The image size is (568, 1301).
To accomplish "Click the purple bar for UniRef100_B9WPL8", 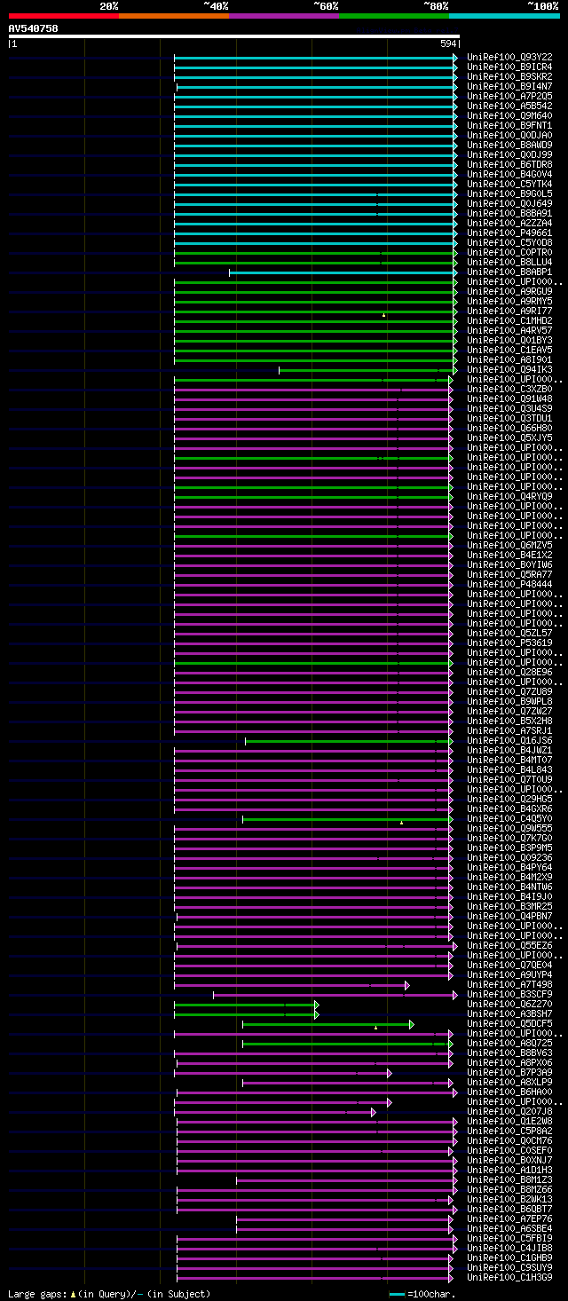I will click(312, 702).
